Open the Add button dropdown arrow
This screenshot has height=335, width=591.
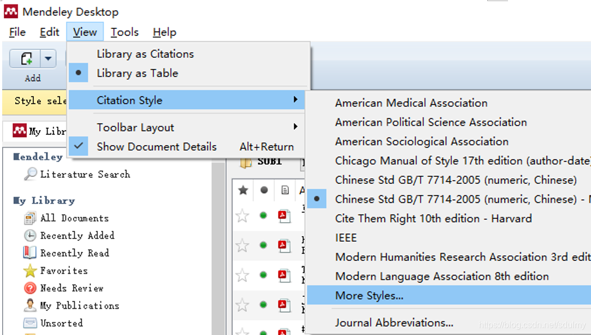(x=48, y=59)
